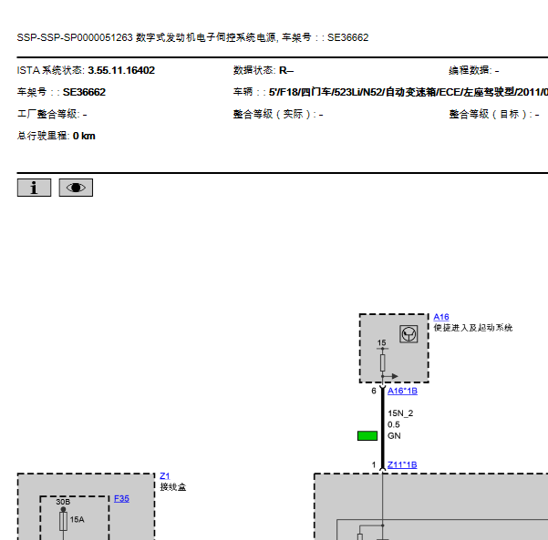
Task: Click the 30B terminal label
Action: pos(63,502)
